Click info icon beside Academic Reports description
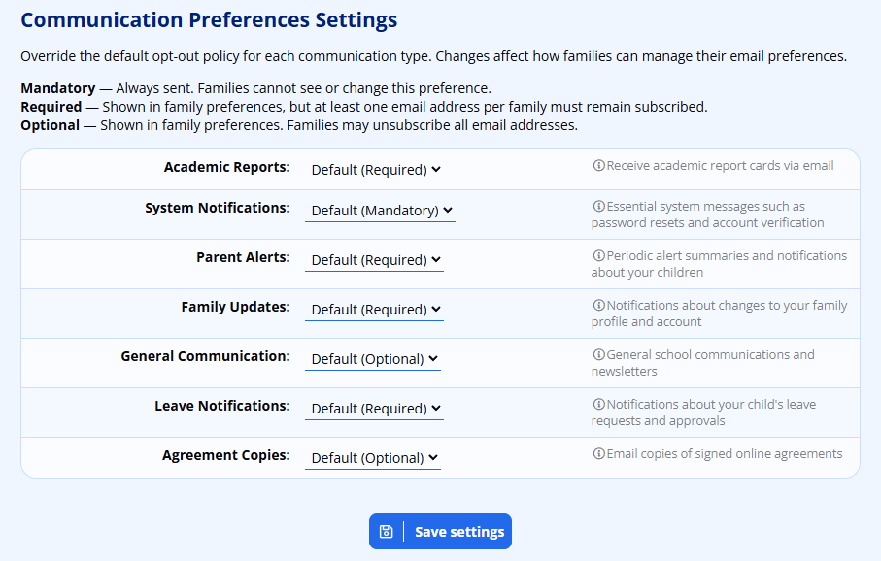Viewport: 881px width, 561px height. pos(598,166)
